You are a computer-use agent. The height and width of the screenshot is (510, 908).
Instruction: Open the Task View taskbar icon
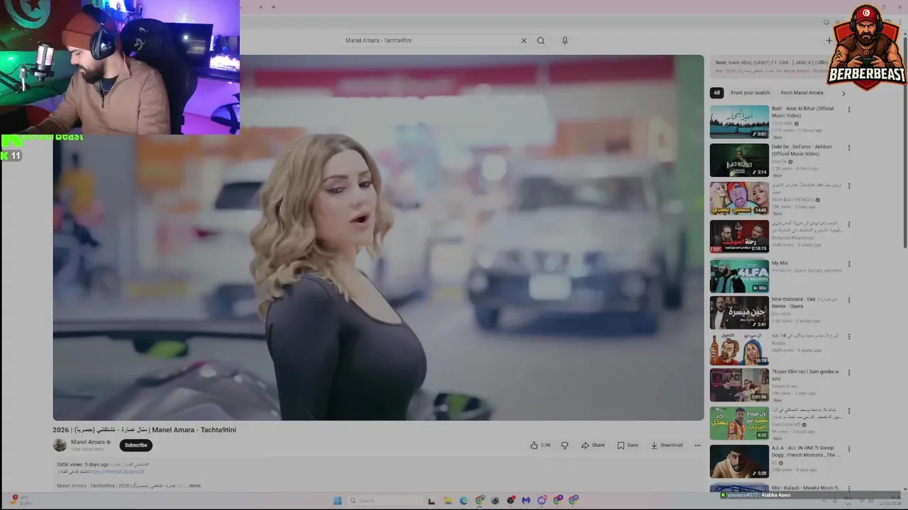(x=431, y=501)
